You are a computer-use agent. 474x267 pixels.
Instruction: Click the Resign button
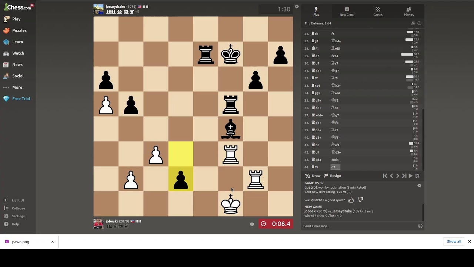[333, 176]
